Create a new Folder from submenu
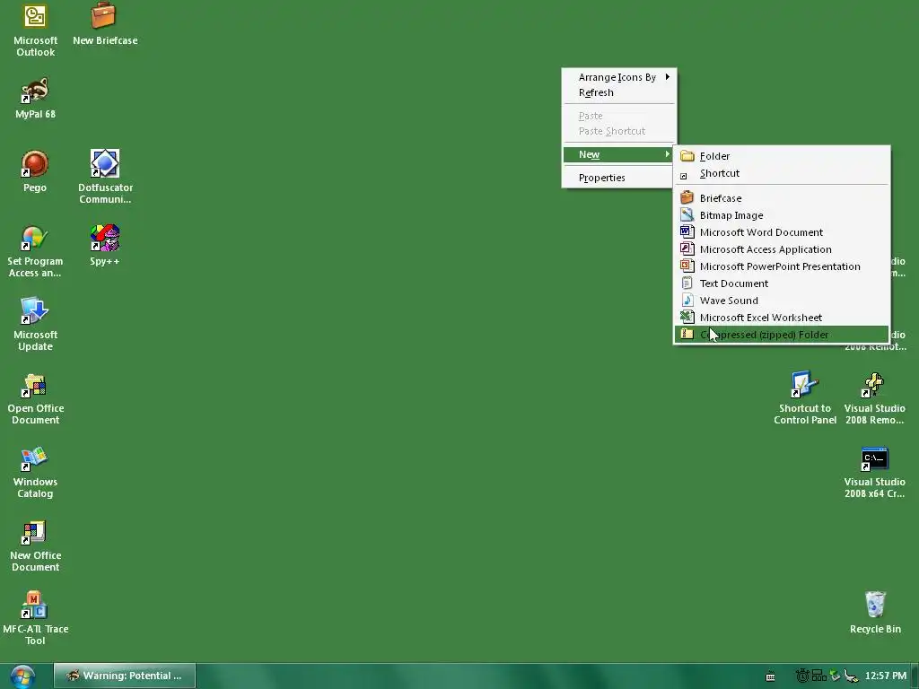This screenshot has width=919, height=689. click(x=782, y=156)
